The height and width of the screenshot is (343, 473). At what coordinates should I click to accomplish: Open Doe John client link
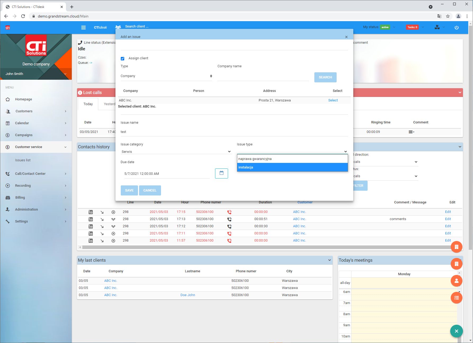point(188,295)
